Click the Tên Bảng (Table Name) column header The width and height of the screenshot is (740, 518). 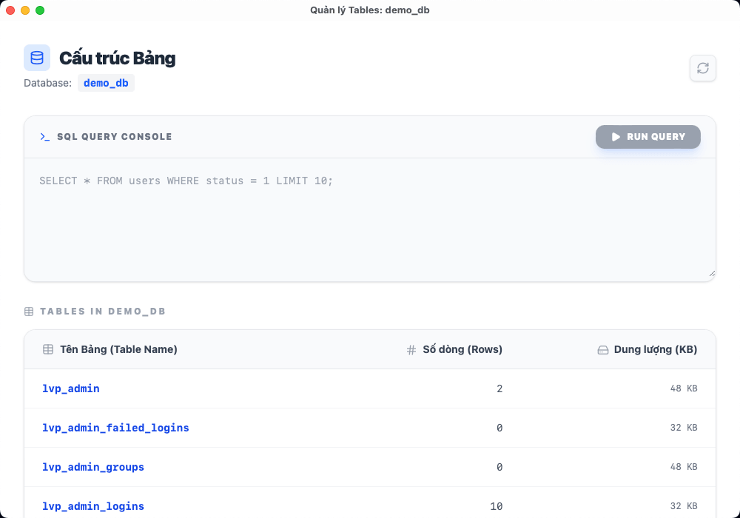coord(118,349)
